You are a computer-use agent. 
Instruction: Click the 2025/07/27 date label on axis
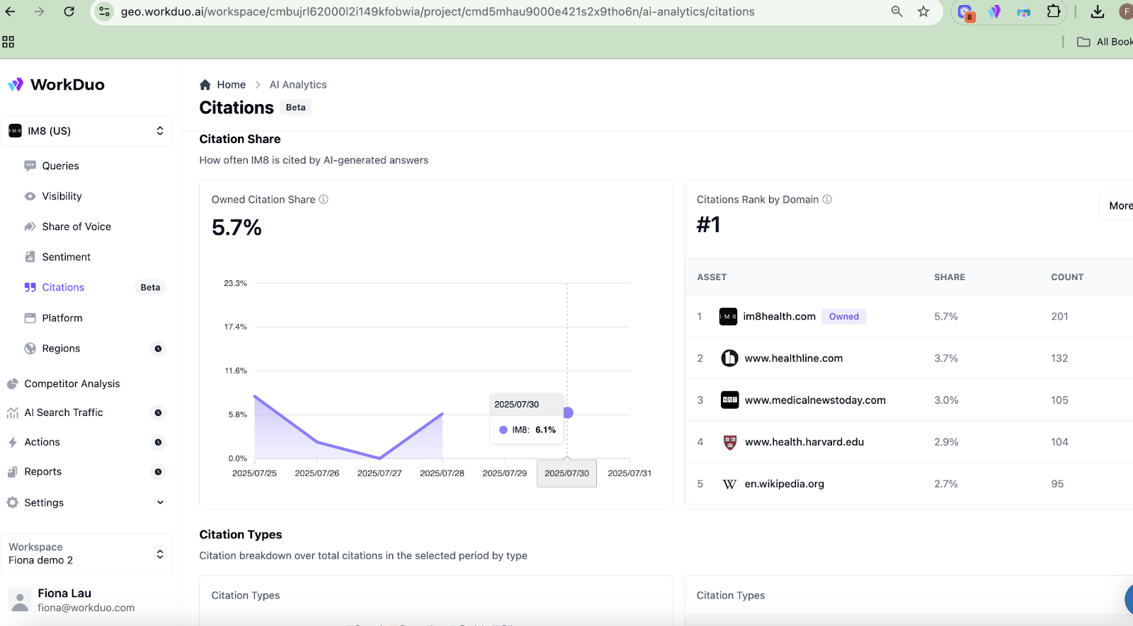[x=380, y=473]
